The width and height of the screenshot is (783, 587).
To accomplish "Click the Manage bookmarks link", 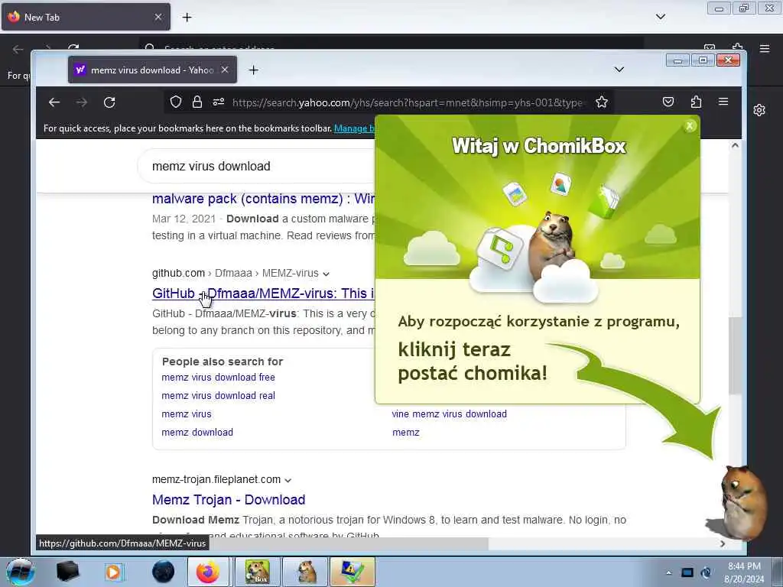I will point(354,128).
